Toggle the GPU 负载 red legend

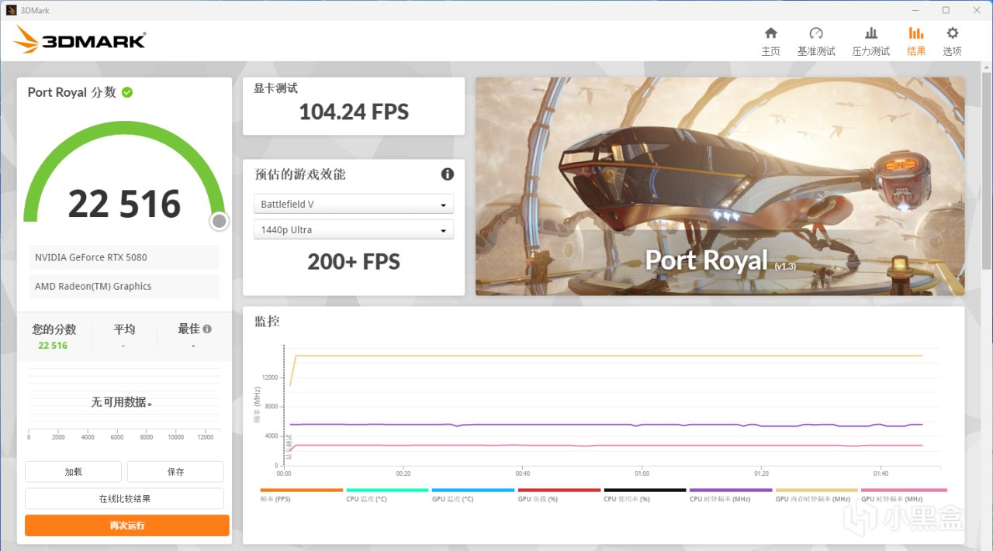[x=559, y=494]
